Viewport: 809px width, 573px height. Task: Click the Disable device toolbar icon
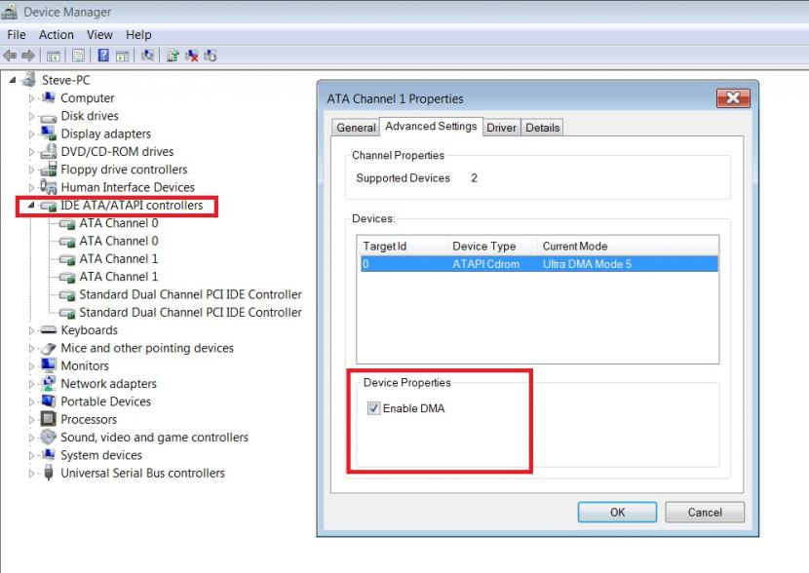pos(210,56)
